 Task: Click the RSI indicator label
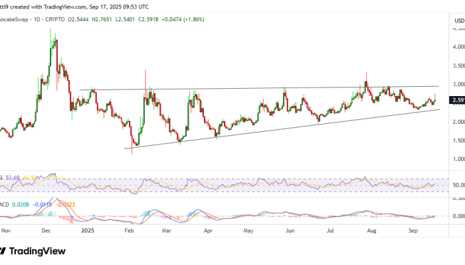point(3,178)
